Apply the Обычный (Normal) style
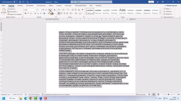The height and width of the screenshot is (101, 181). [x=90, y=11]
